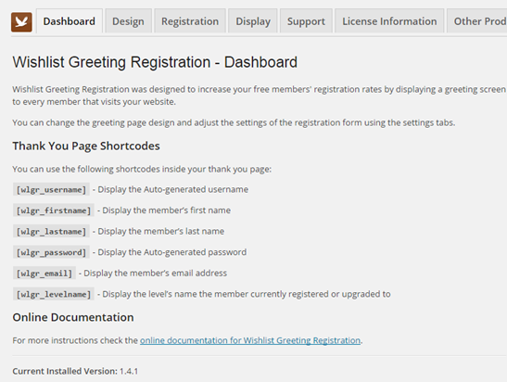Switch to the Other Products tab
Screen dimensions: 507x382
pos(477,21)
